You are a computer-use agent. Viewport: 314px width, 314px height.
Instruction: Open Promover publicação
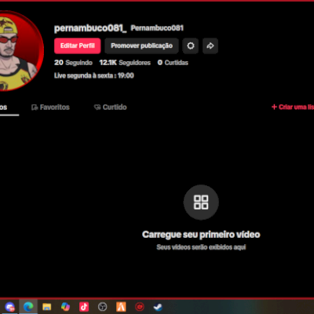141,46
